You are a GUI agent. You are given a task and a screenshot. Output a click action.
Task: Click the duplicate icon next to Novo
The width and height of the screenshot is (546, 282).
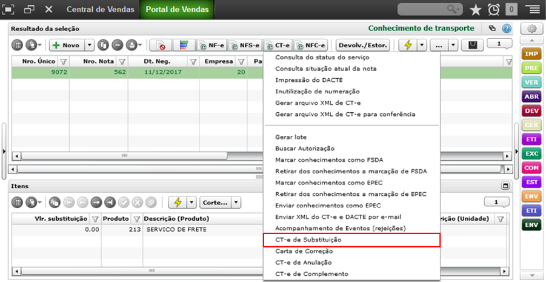point(104,45)
